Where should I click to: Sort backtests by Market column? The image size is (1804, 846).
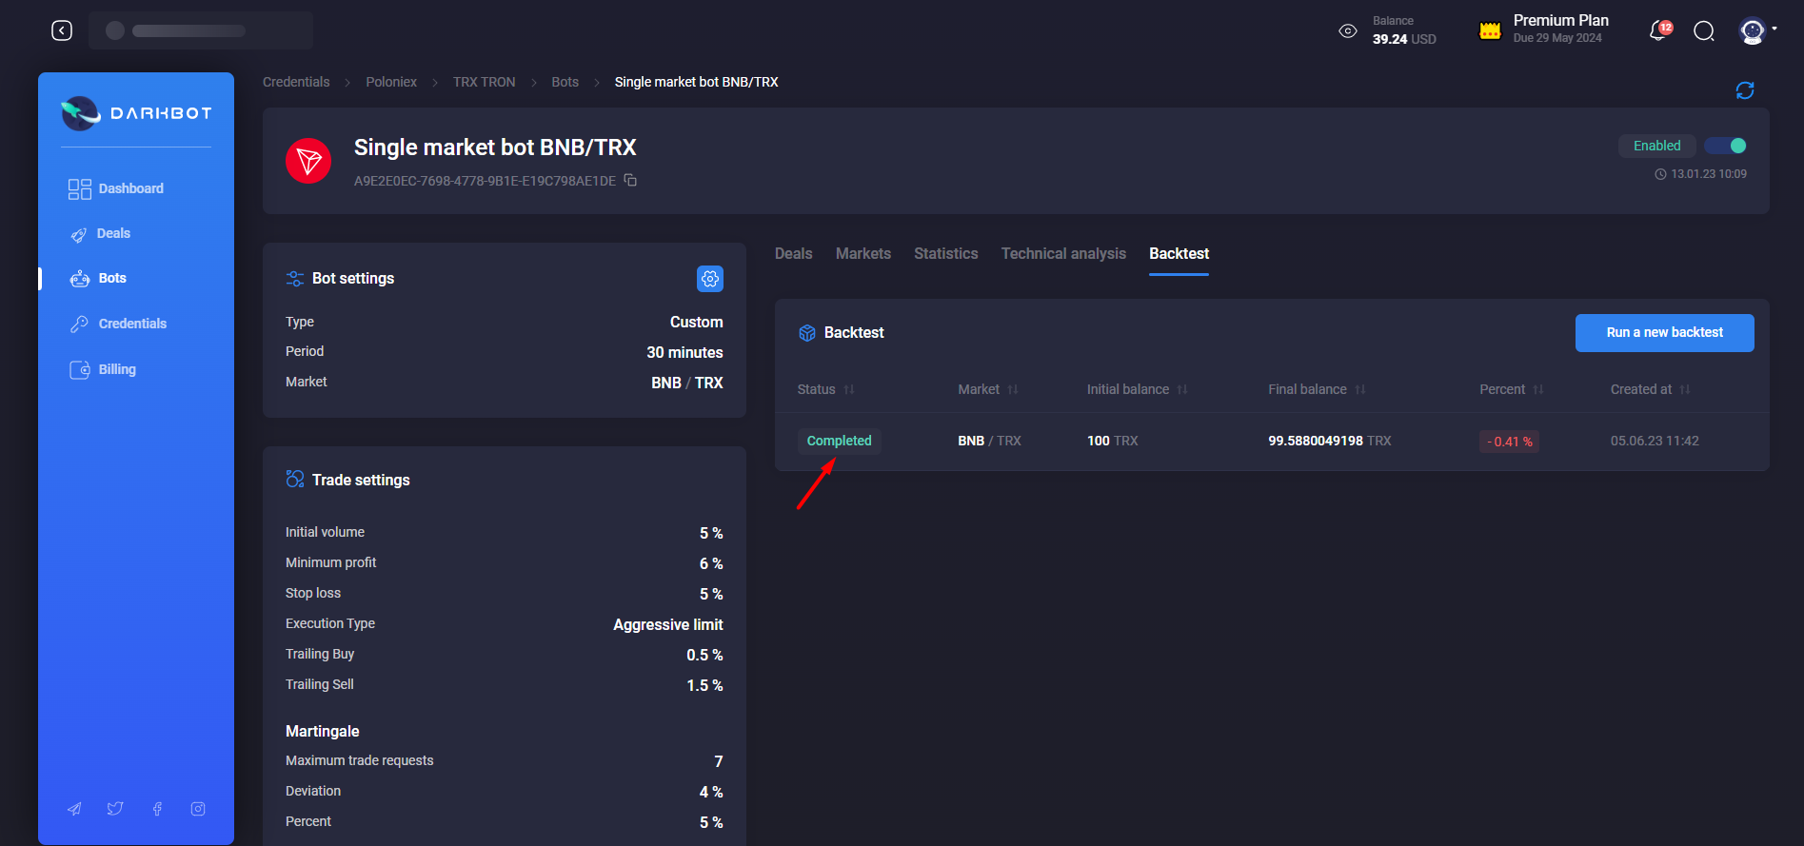(988, 389)
